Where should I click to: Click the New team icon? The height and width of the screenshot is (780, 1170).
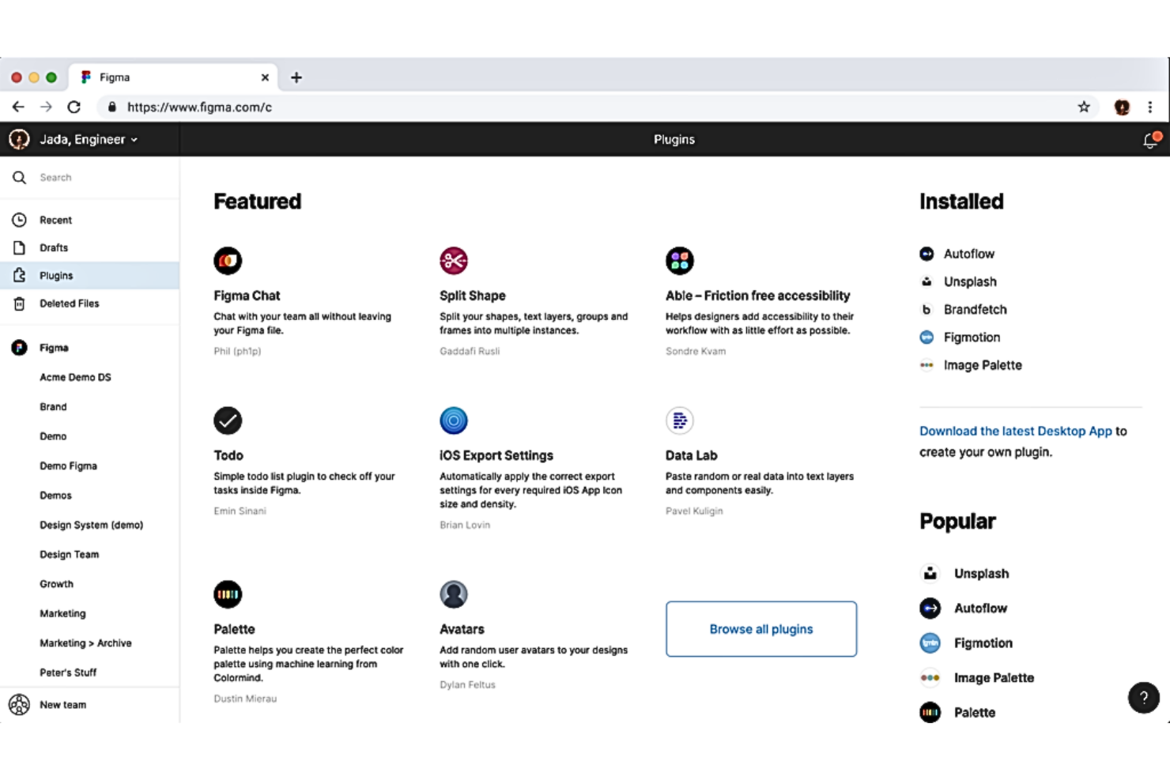click(20, 704)
